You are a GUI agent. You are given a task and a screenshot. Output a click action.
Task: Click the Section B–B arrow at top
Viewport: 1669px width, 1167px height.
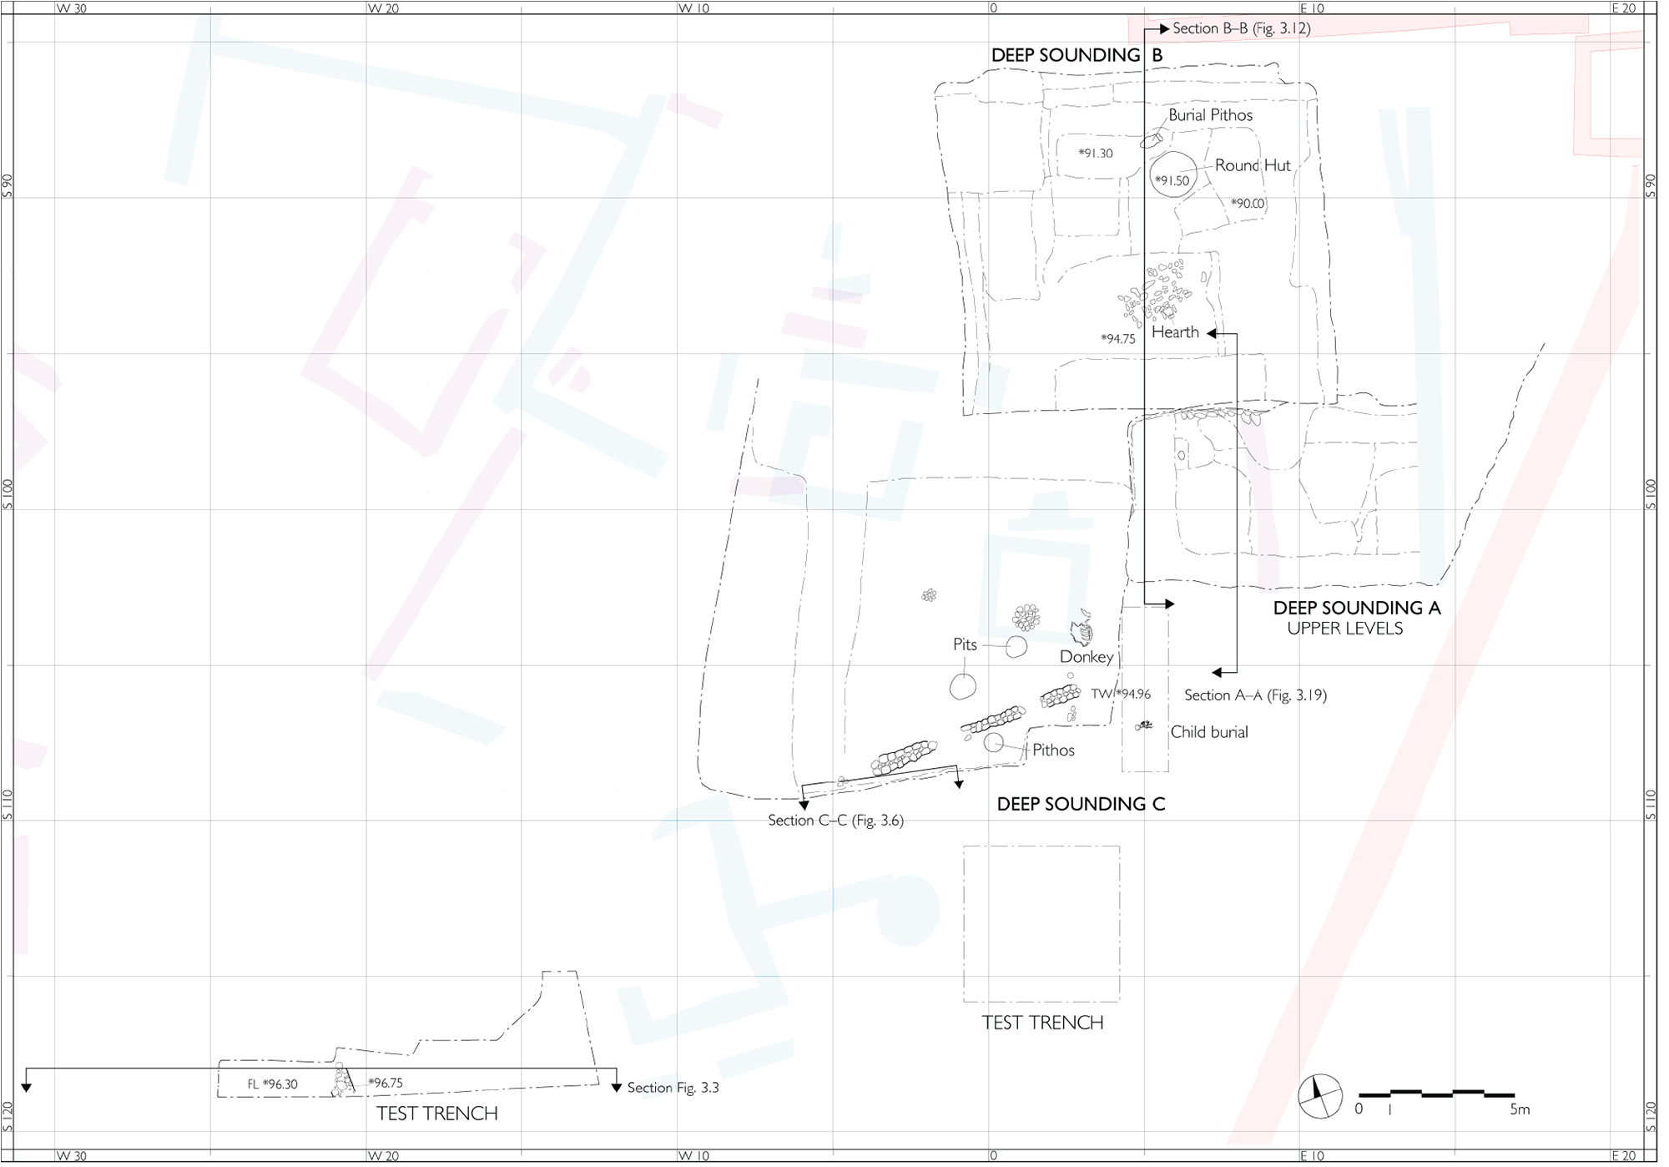pyautogui.click(x=1162, y=29)
